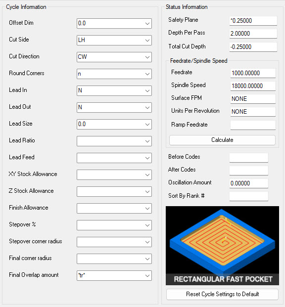Click the Final Overlap amount label
285x307 pixels.
[34, 275]
